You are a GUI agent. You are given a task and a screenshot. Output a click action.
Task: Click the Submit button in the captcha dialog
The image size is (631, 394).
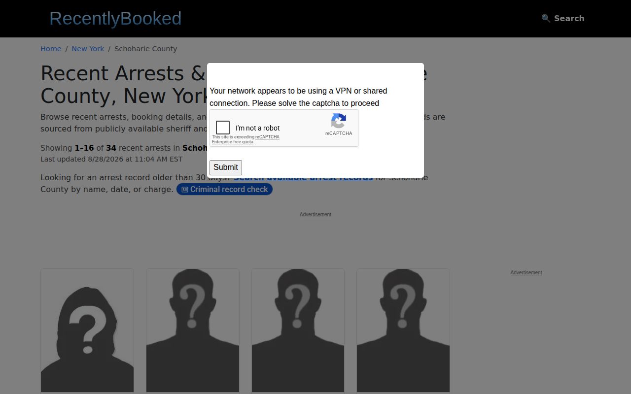(x=226, y=167)
